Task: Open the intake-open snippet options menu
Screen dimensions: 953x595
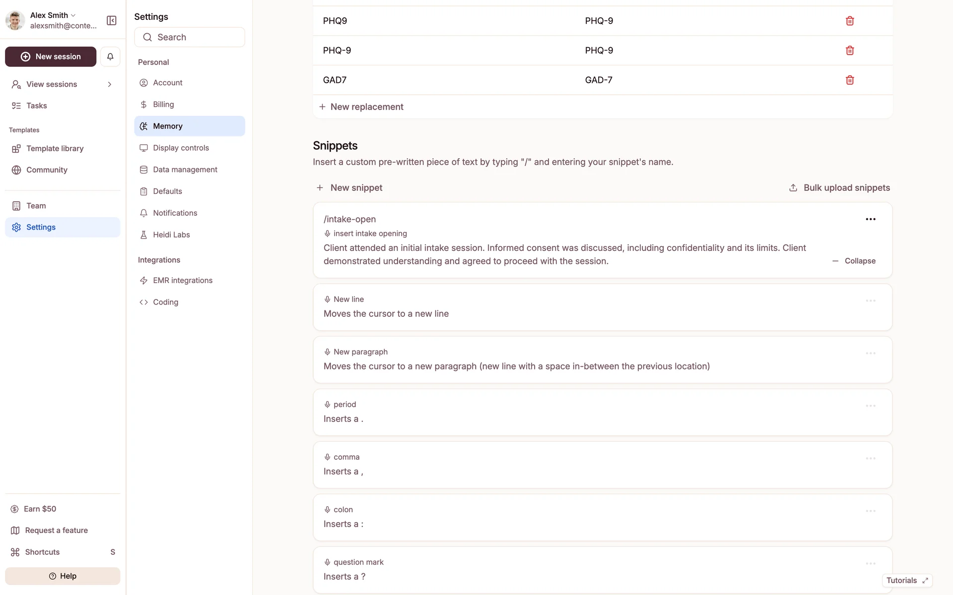Action: pos(870,219)
